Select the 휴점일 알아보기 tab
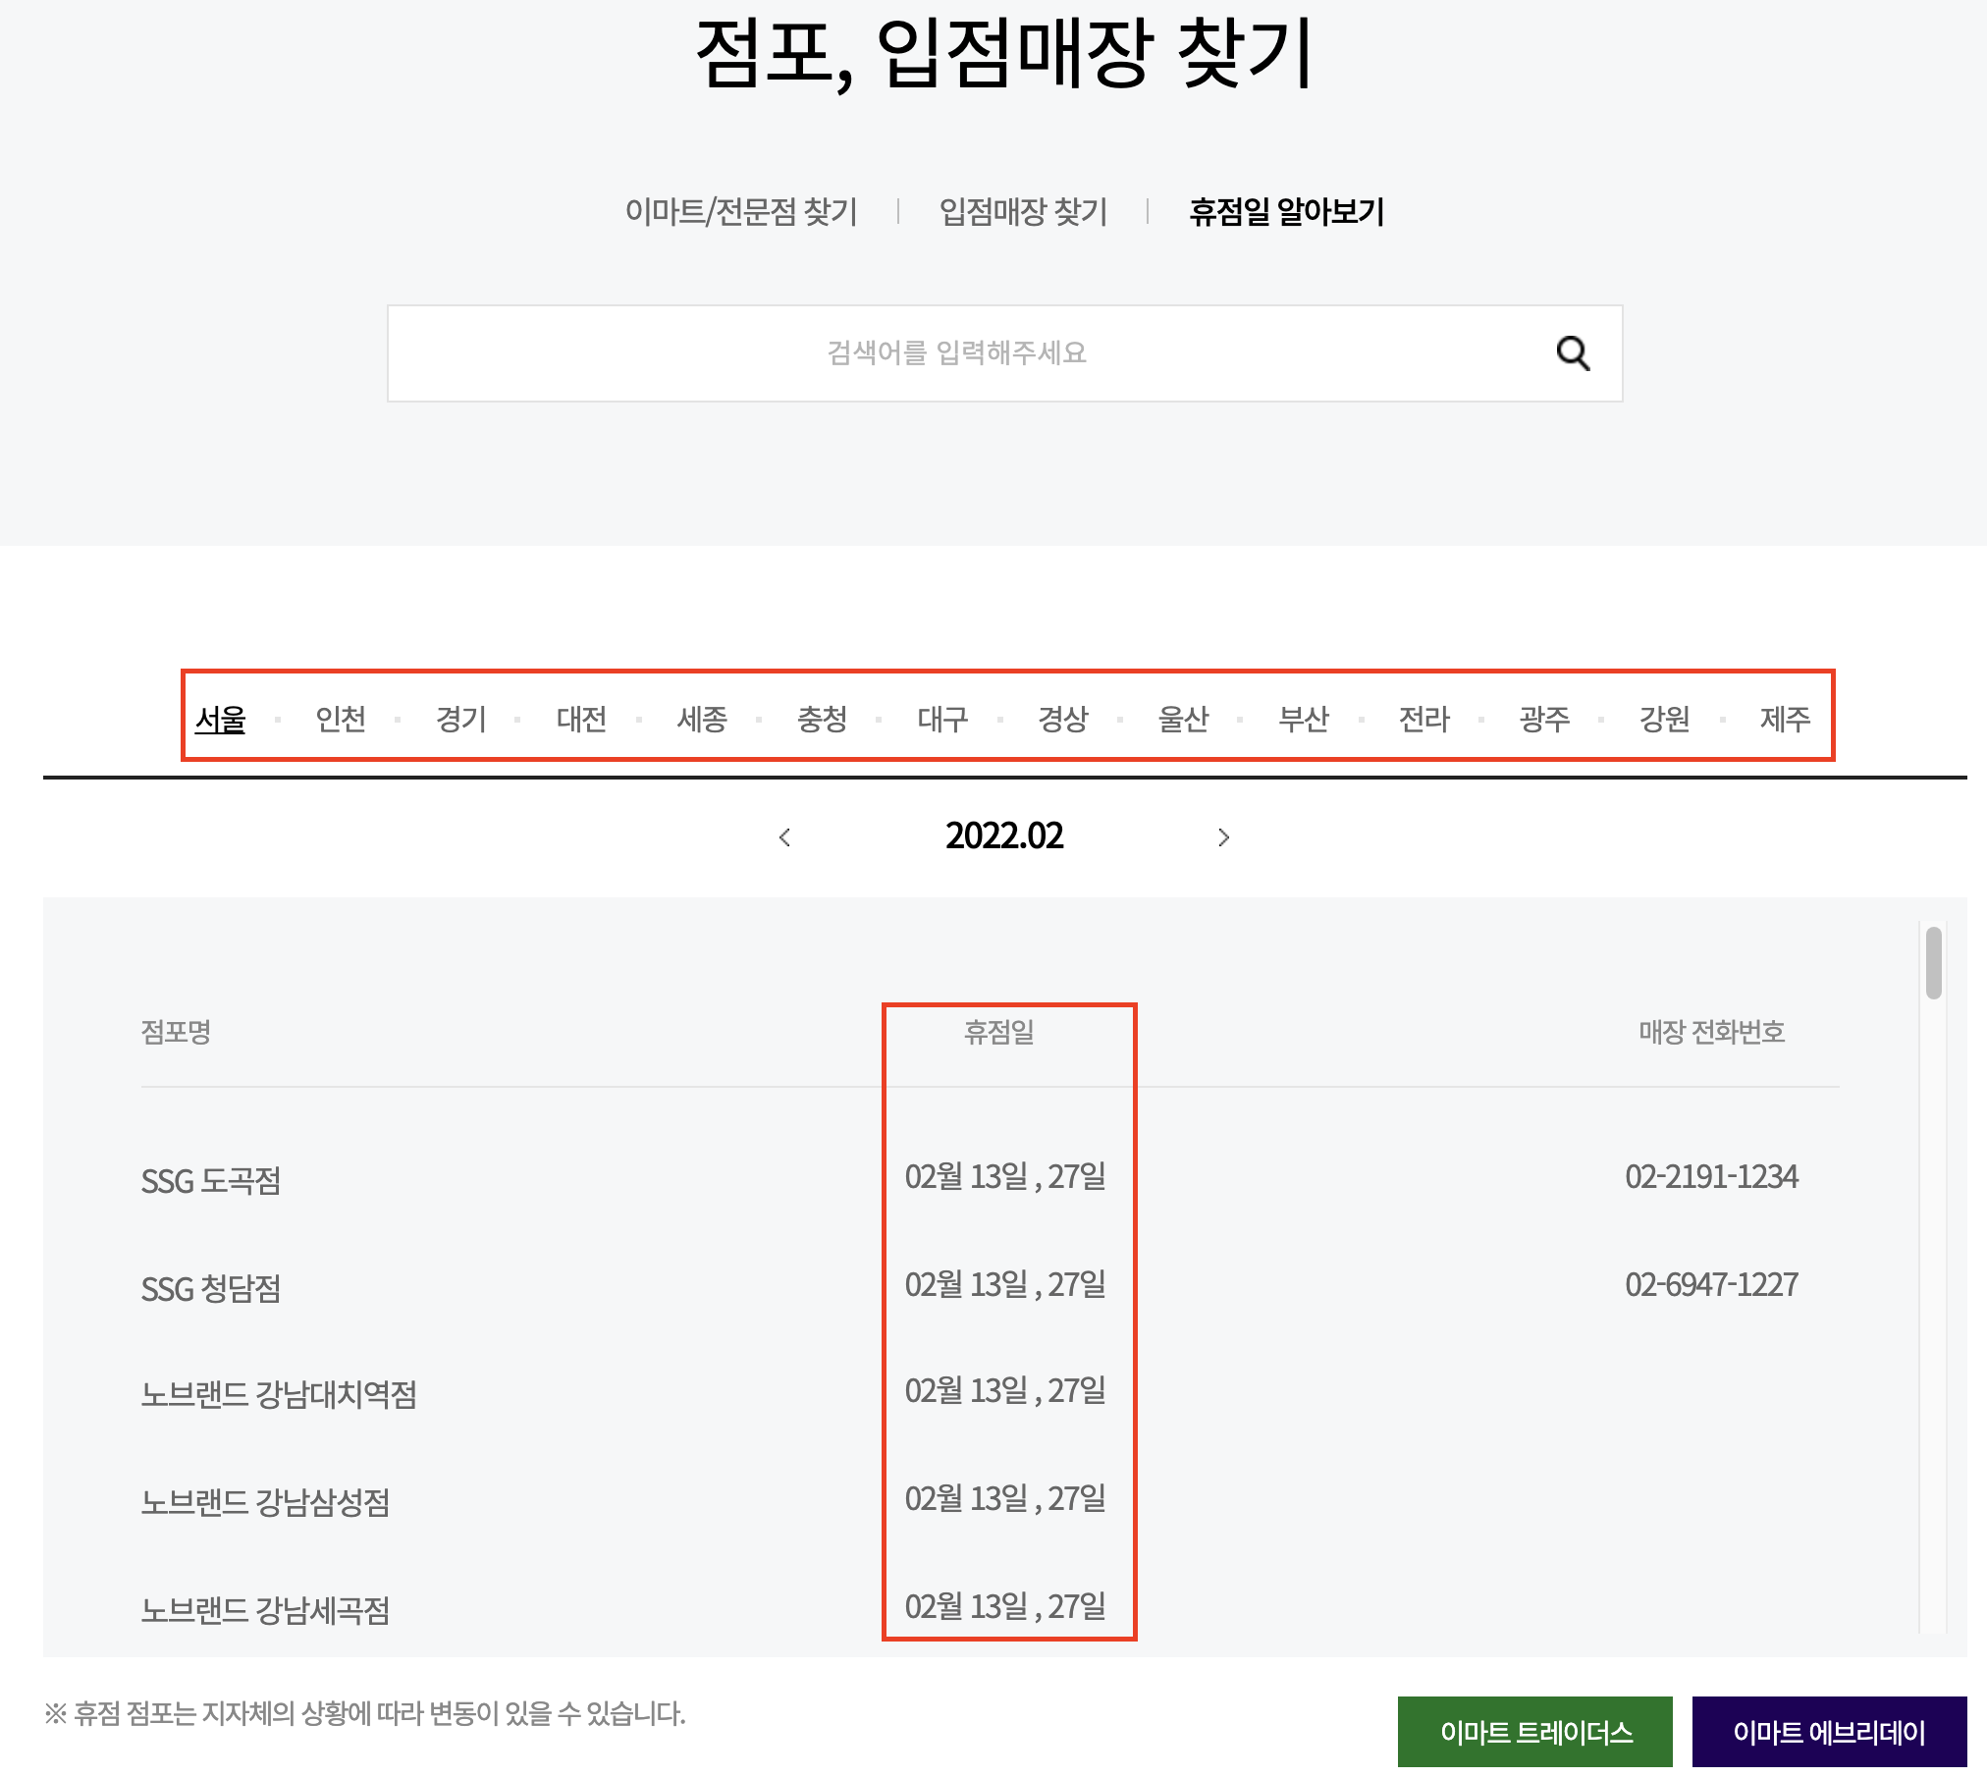Screen dimensions: 1987x1777 click(x=1286, y=211)
